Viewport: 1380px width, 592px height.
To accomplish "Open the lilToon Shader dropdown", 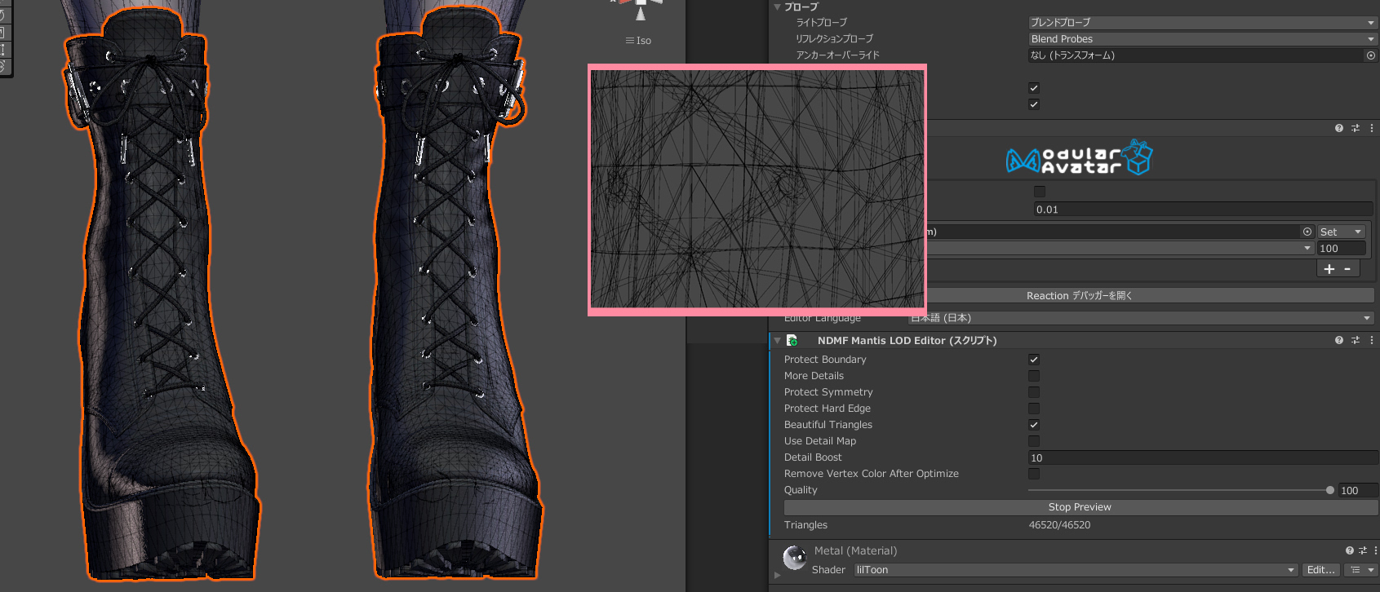I will 1075,570.
